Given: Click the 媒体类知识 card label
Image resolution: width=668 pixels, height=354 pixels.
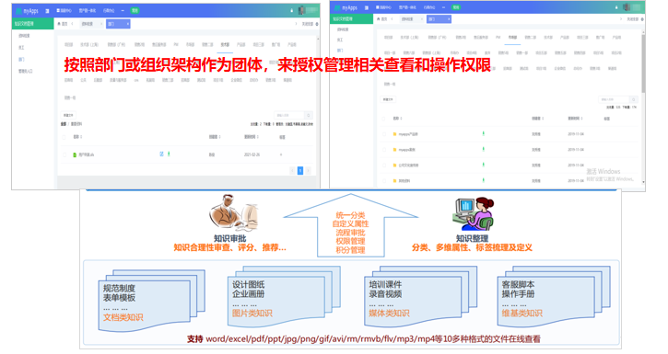Looking at the screenshot, I should pyautogui.click(x=389, y=314).
